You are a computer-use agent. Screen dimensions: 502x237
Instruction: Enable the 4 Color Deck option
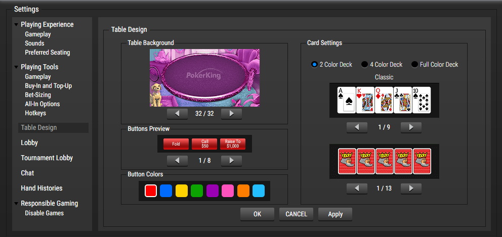pos(364,65)
